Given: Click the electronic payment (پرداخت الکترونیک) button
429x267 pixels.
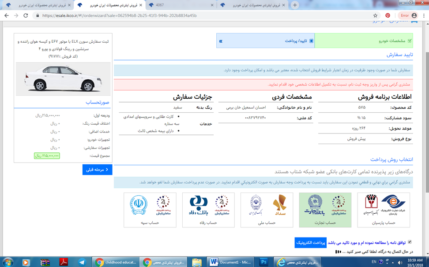Looking at the screenshot, I should pyautogui.click(x=310, y=242).
